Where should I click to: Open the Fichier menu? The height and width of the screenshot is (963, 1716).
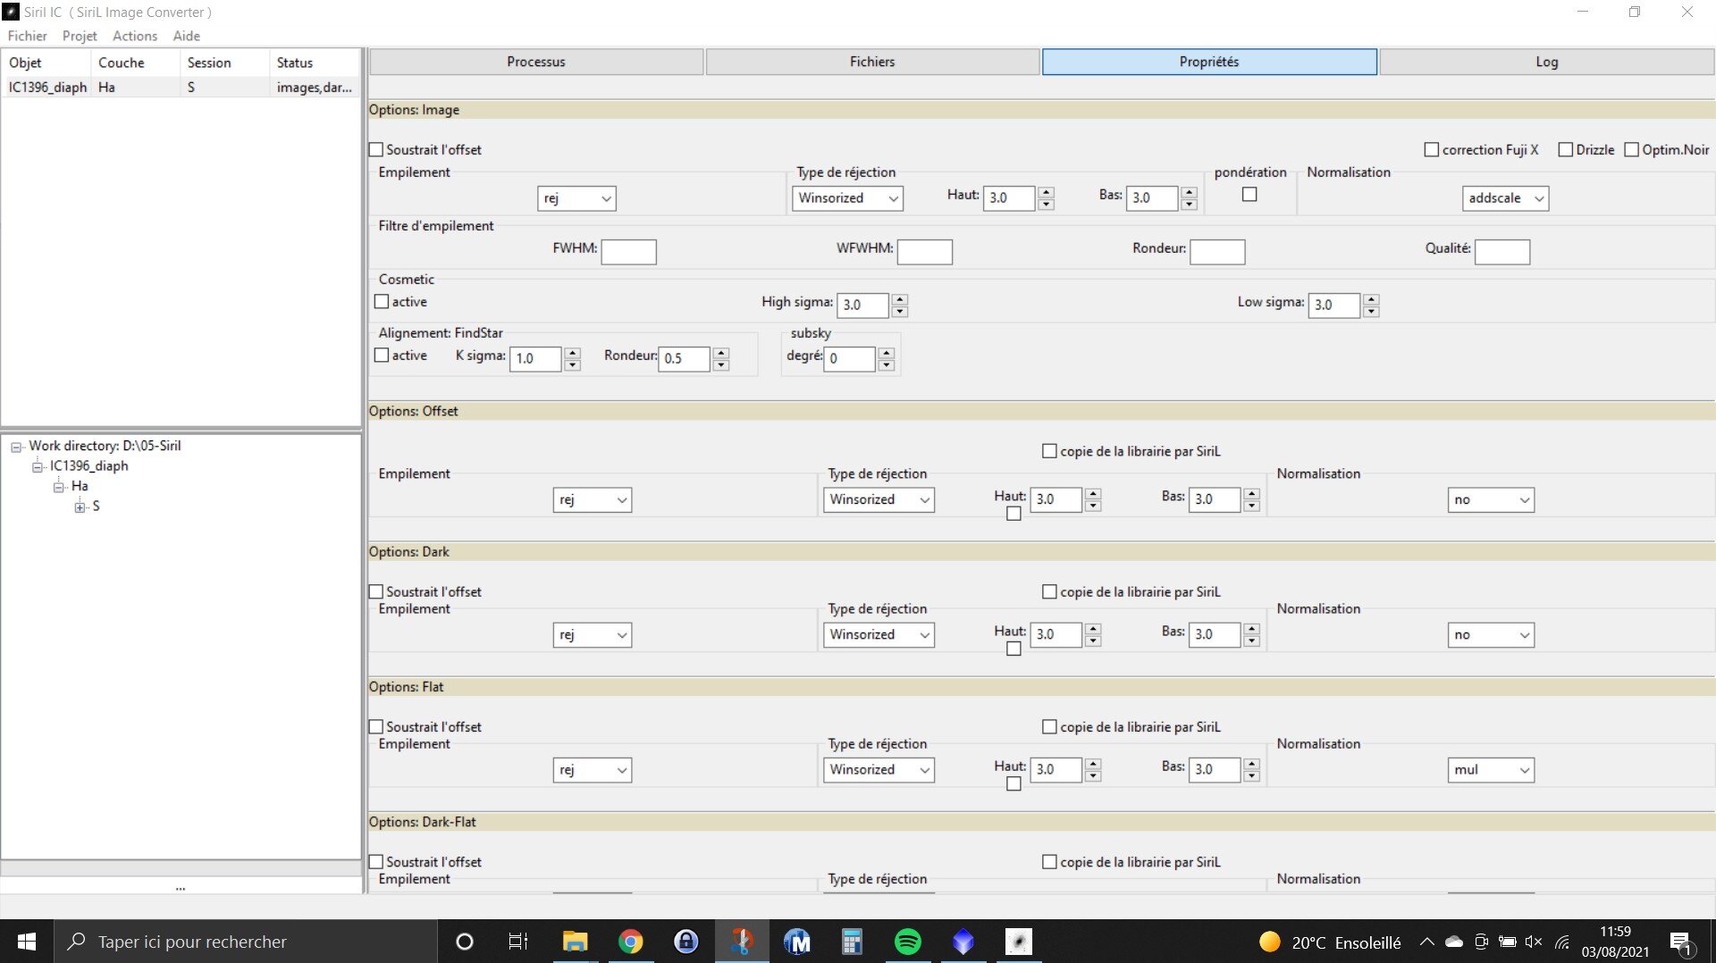click(x=27, y=36)
